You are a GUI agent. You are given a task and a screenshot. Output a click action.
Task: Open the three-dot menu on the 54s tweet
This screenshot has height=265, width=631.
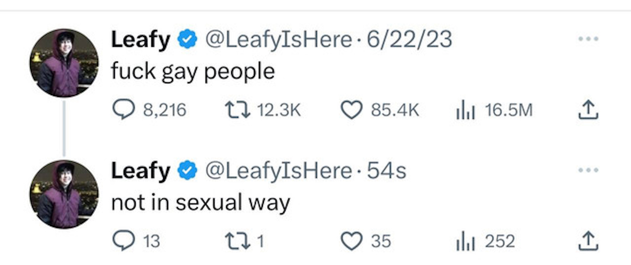pyautogui.click(x=588, y=170)
